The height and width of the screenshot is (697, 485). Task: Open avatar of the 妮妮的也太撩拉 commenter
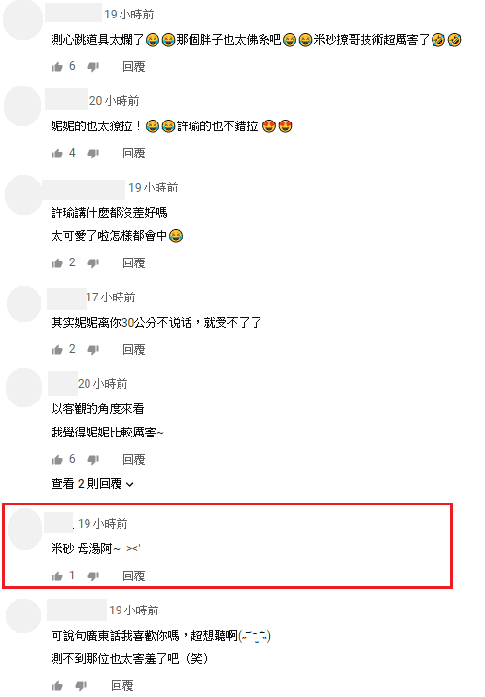pos(22,106)
